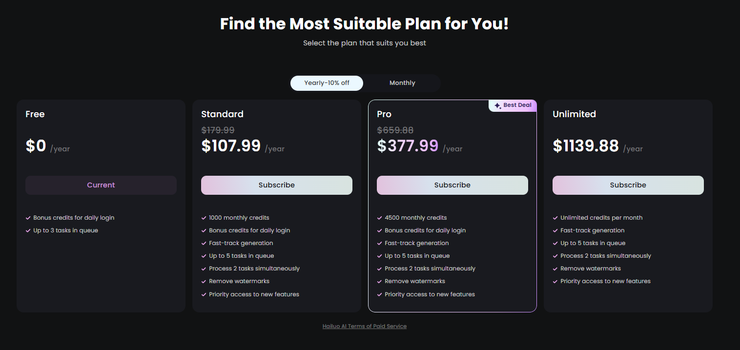740x350 pixels.
Task: Subscribe to the Unlimited plan
Action: pyautogui.click(x=628, y=185)
